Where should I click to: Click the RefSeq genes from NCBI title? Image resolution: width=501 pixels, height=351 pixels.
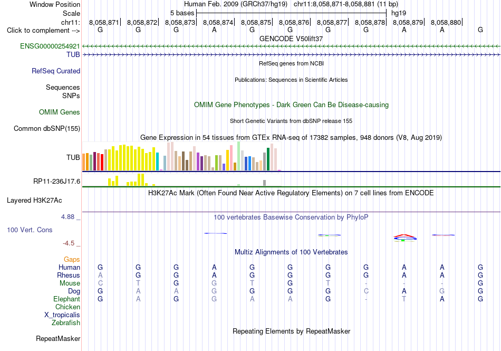[292, 63]
